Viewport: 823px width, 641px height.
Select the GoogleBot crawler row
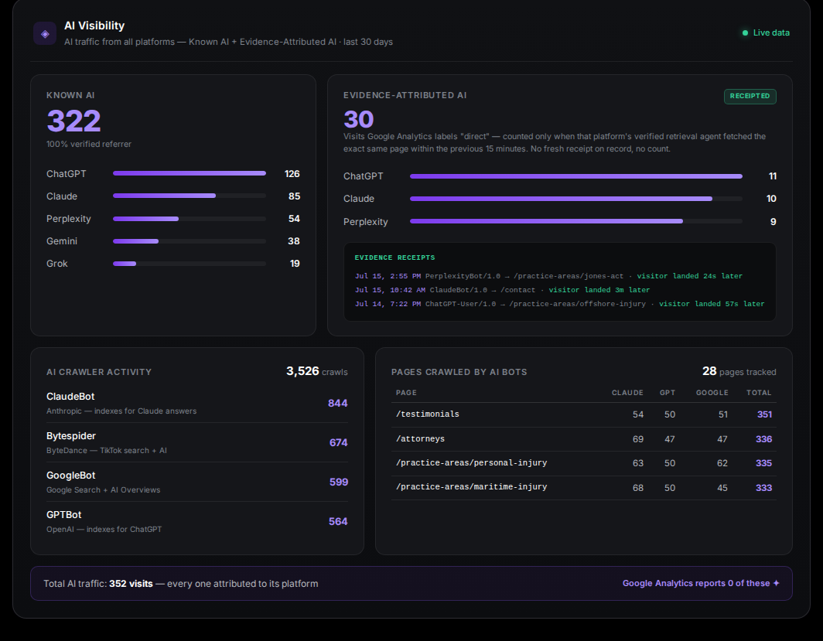[196, 482]
